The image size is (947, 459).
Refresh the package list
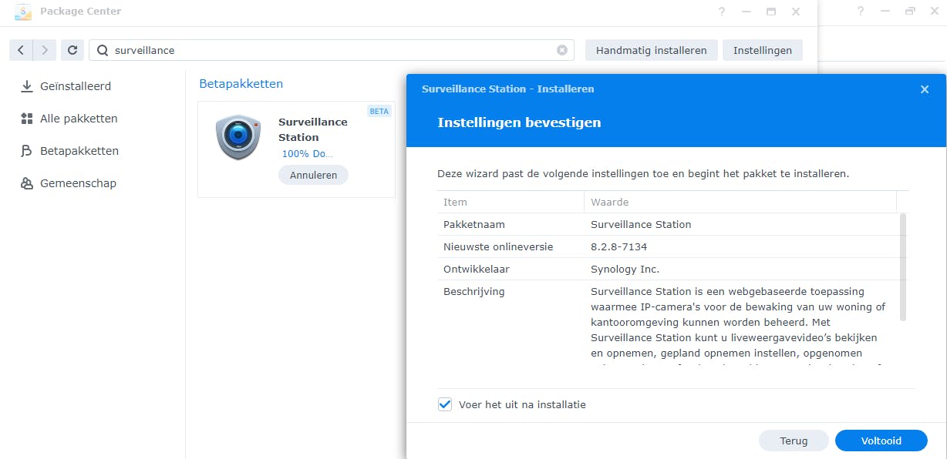tap(72, 50)
